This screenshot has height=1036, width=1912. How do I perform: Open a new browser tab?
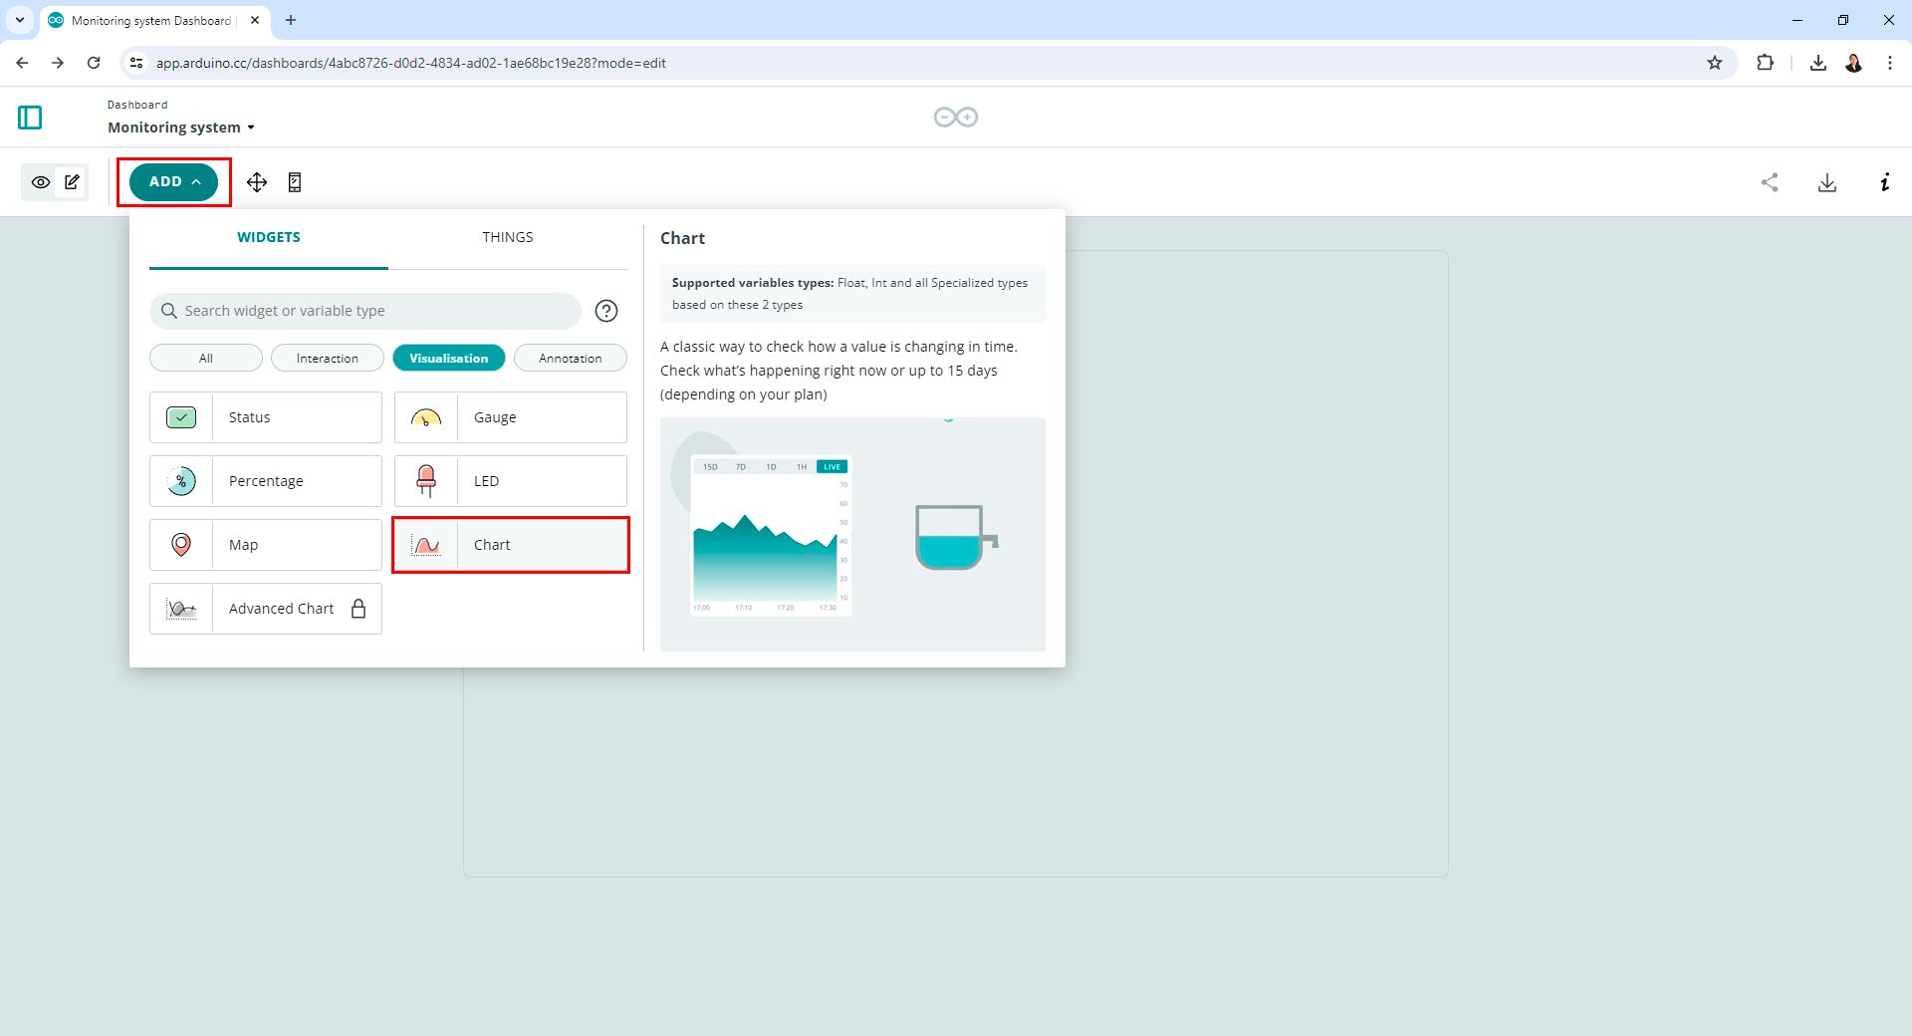point(291,20)
